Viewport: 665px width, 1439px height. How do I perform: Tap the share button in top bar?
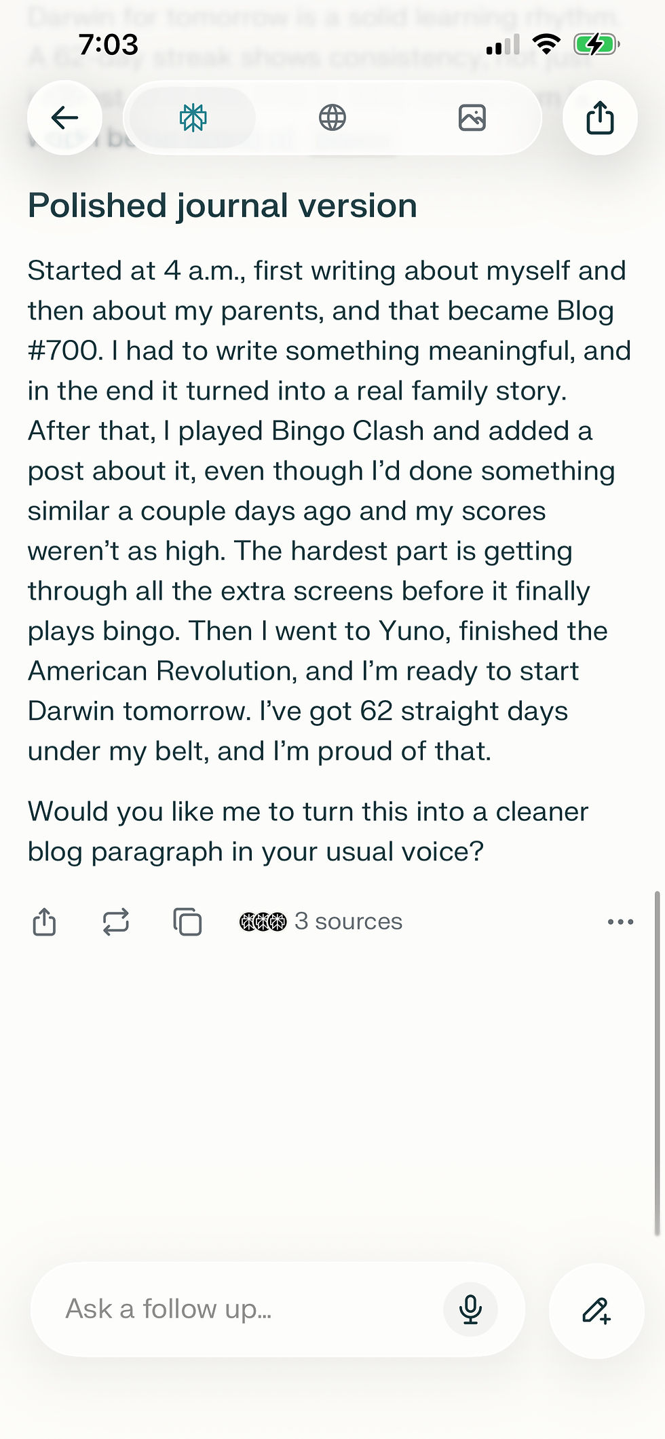pos(600,118)
